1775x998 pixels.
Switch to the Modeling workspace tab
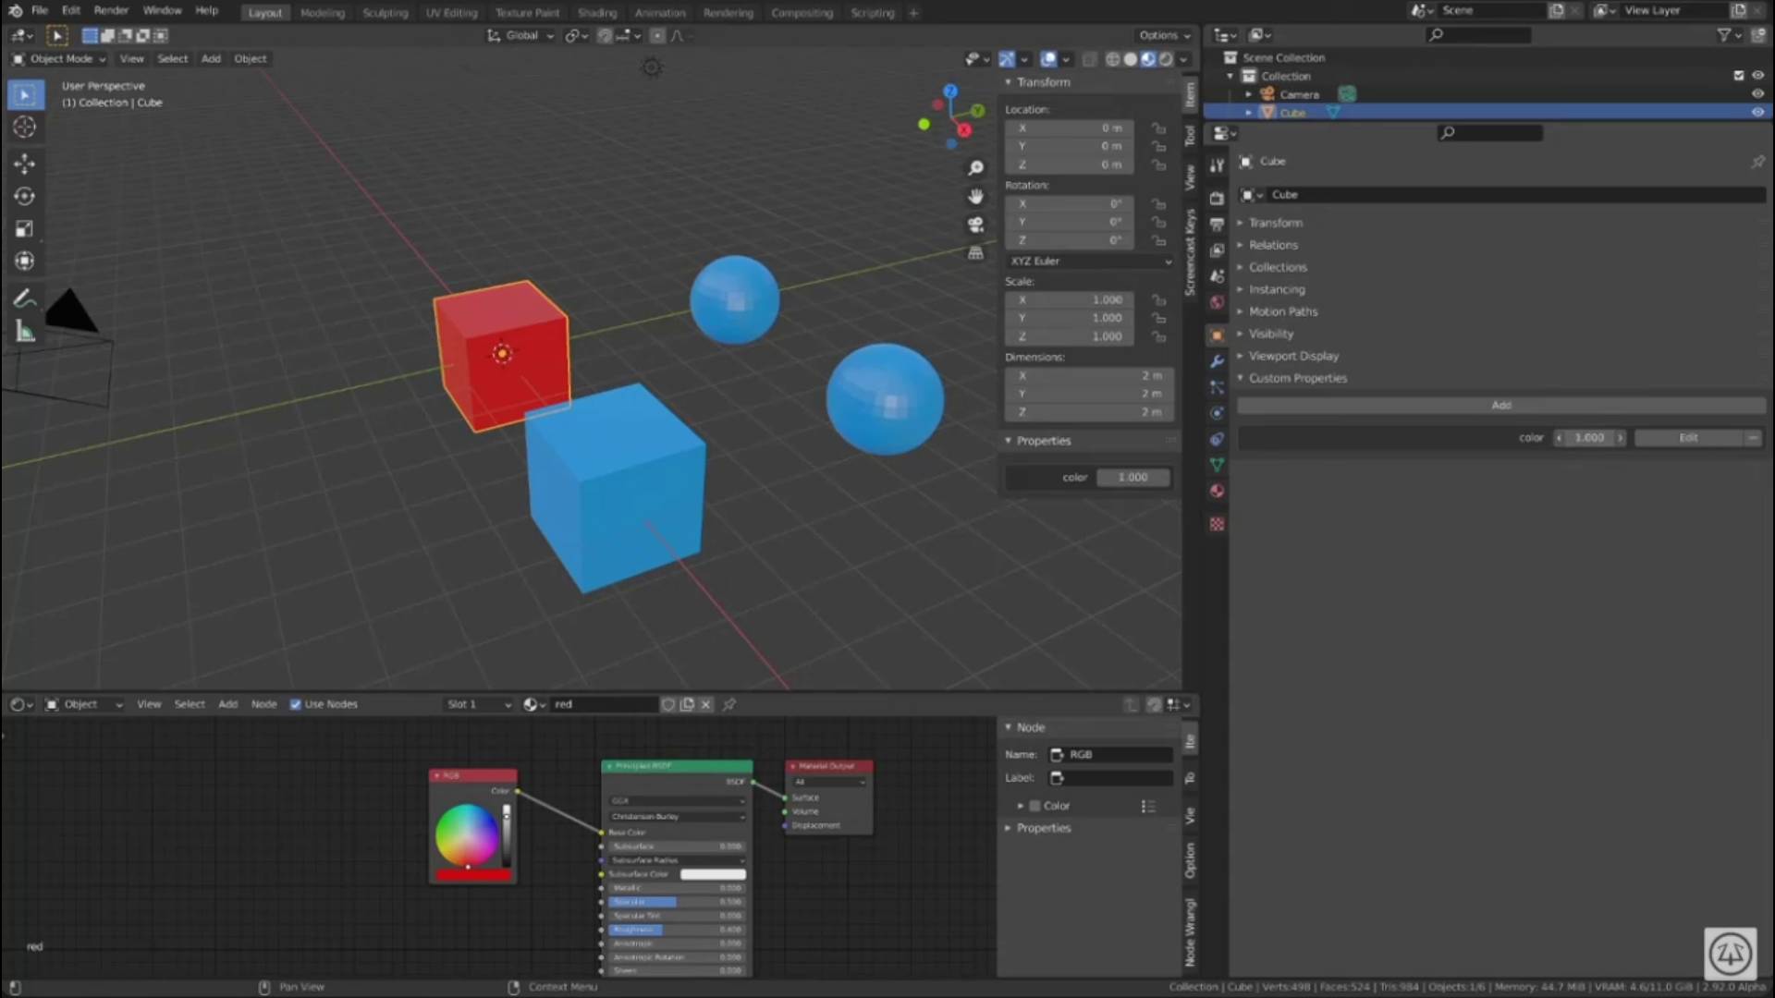point(322,13)
